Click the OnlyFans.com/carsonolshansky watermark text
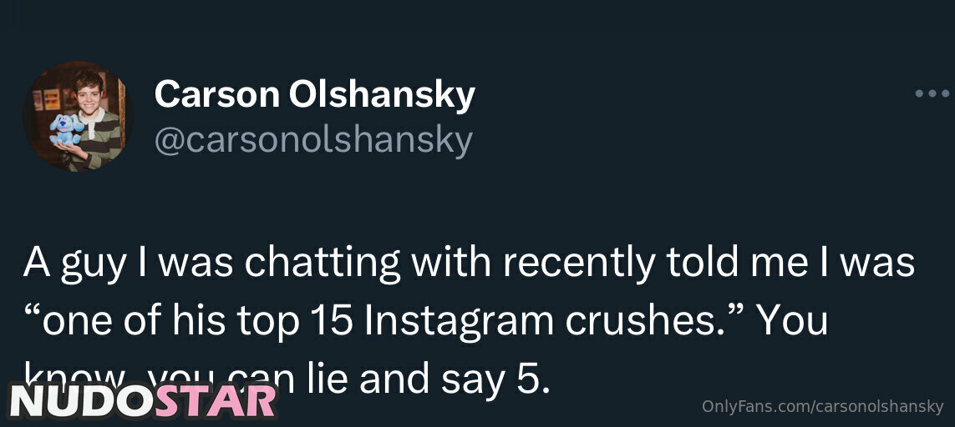This screenshot has width=955, height=427. (822, 407)
